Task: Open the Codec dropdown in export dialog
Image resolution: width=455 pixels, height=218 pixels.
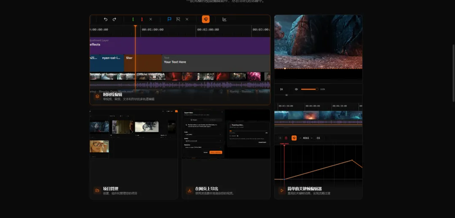Action: coord(203,135)
